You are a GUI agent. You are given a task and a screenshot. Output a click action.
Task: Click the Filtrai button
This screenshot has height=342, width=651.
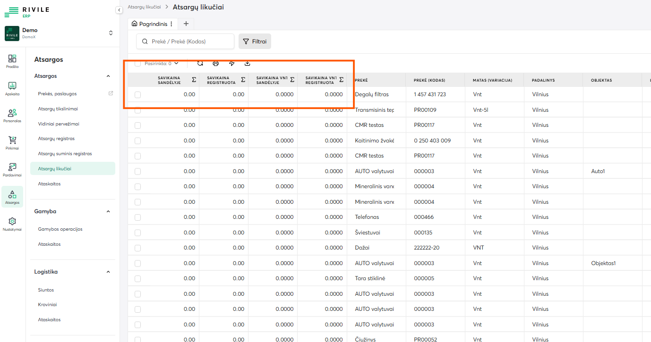[x=255, y=42]
